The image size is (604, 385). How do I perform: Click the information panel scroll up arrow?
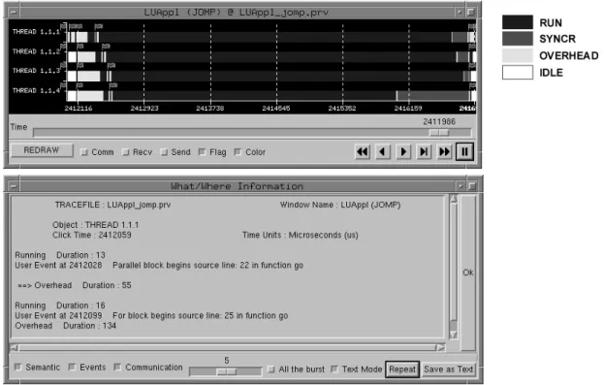(454, 199)
